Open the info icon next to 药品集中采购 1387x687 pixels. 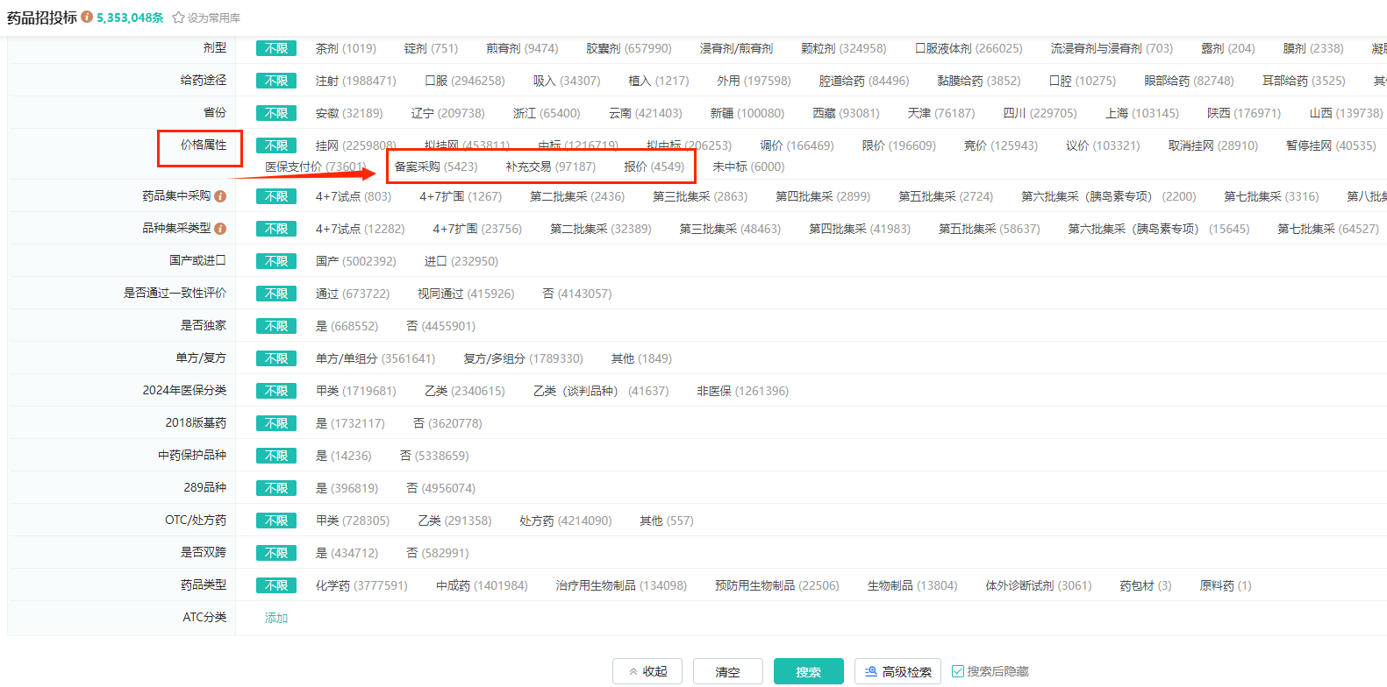[x=220, y=196]
